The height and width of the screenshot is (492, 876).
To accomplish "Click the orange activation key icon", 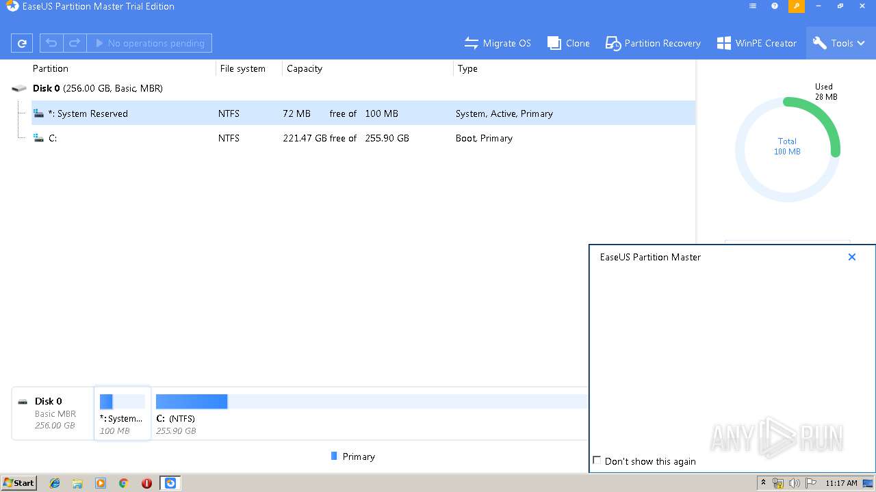I will 797,6.
